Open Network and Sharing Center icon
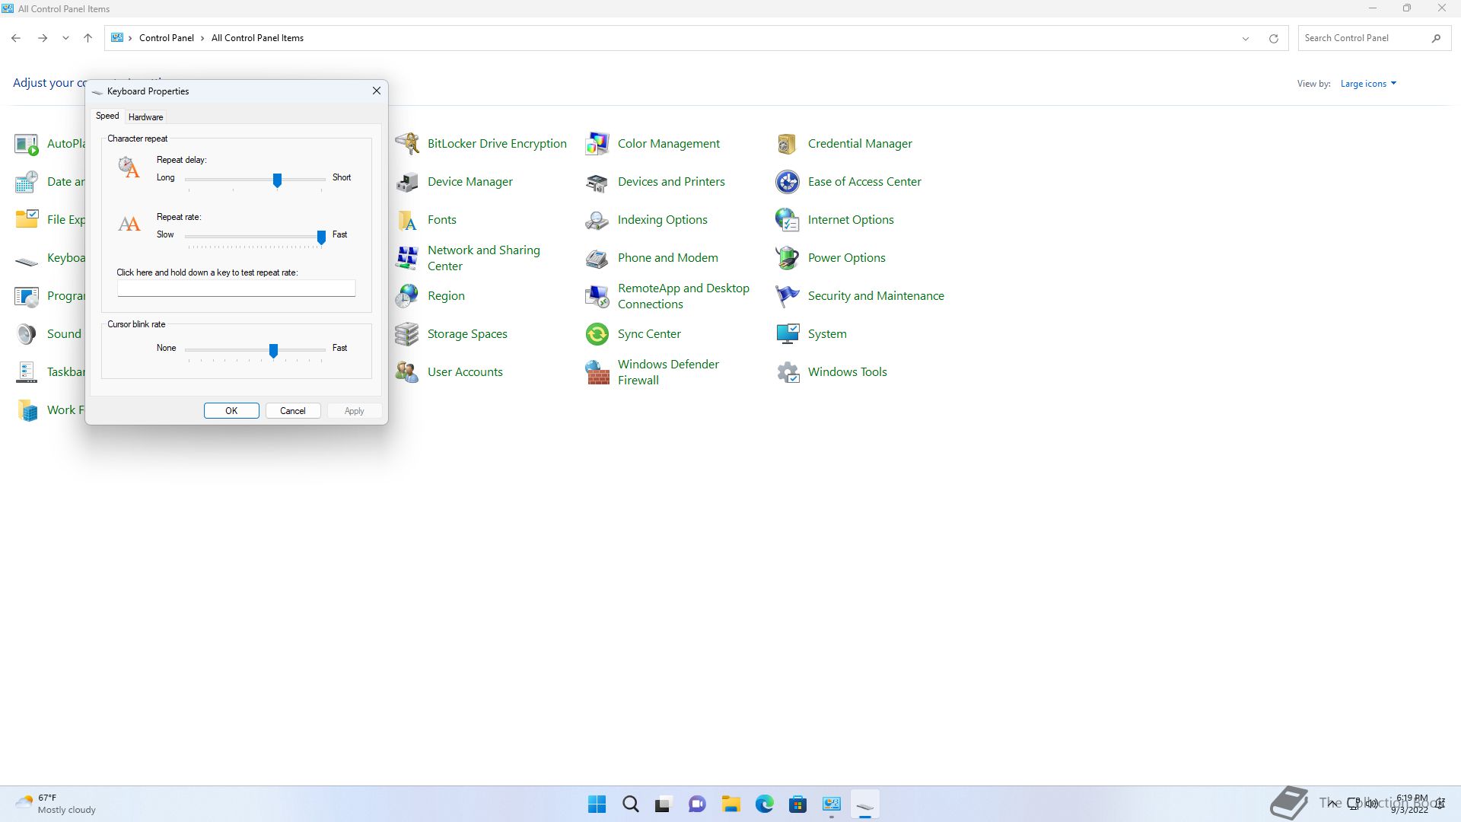This screenshot has height=822, width=1461. click(x=407, y=258)
